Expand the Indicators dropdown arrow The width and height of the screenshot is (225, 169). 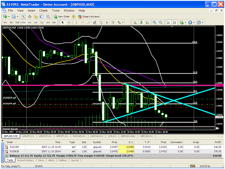tap(185, 23)
